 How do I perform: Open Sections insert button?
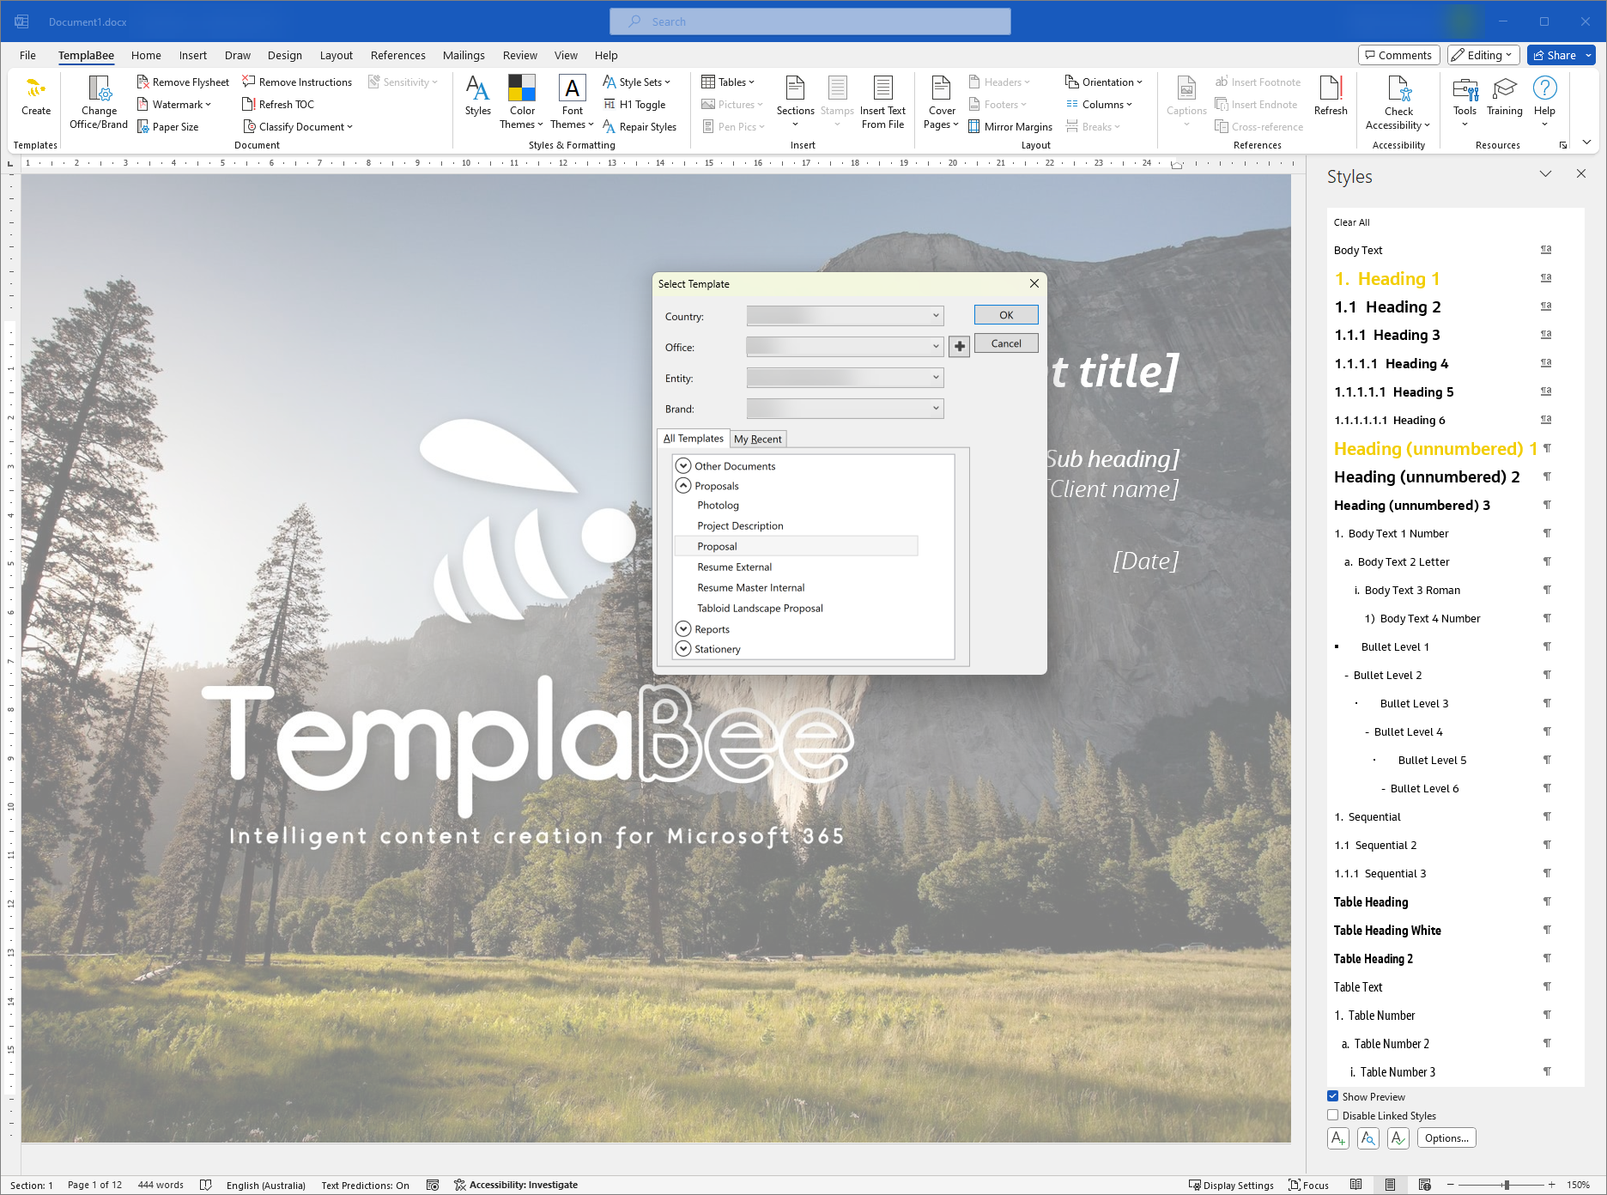click(796, 102)
